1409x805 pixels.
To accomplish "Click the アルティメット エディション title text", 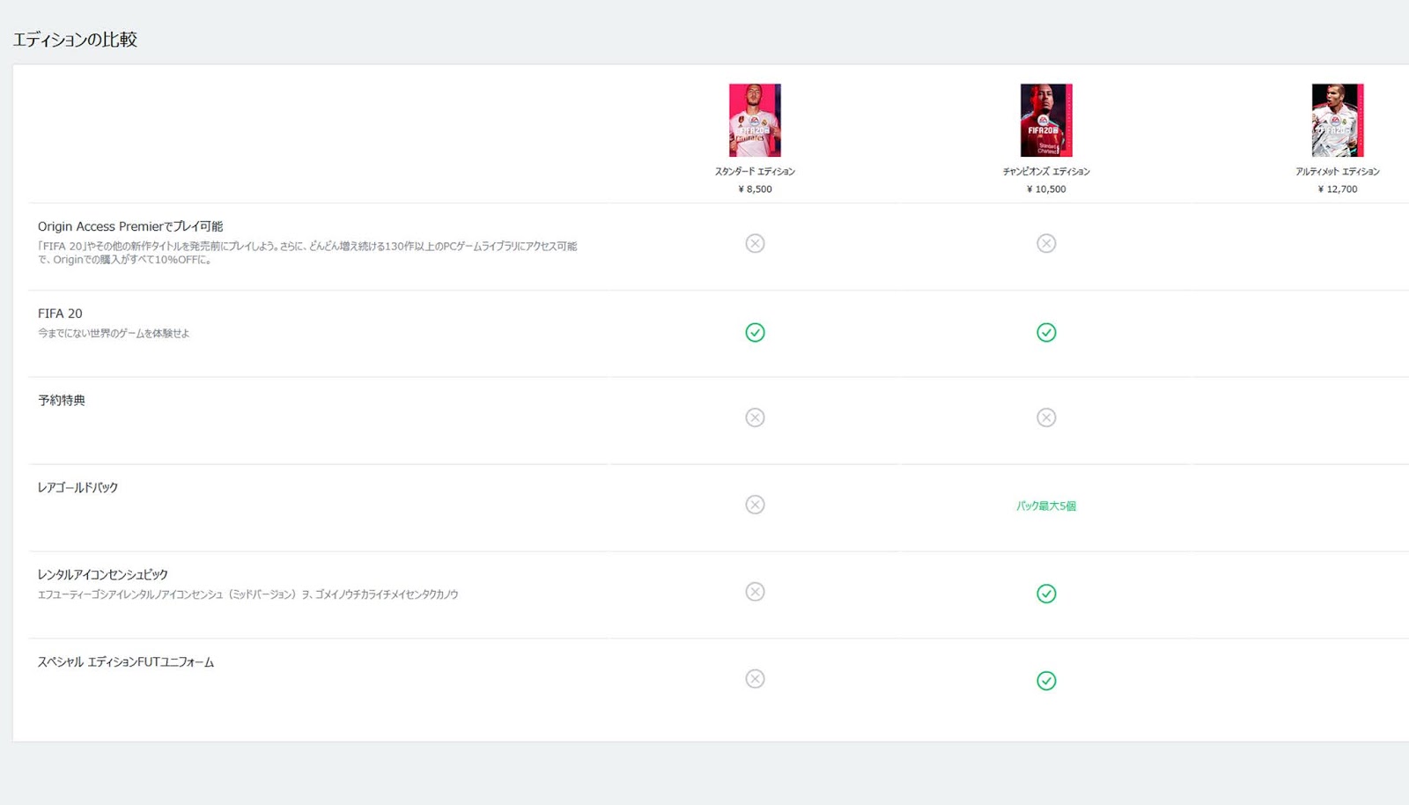I will point(1338,171).
